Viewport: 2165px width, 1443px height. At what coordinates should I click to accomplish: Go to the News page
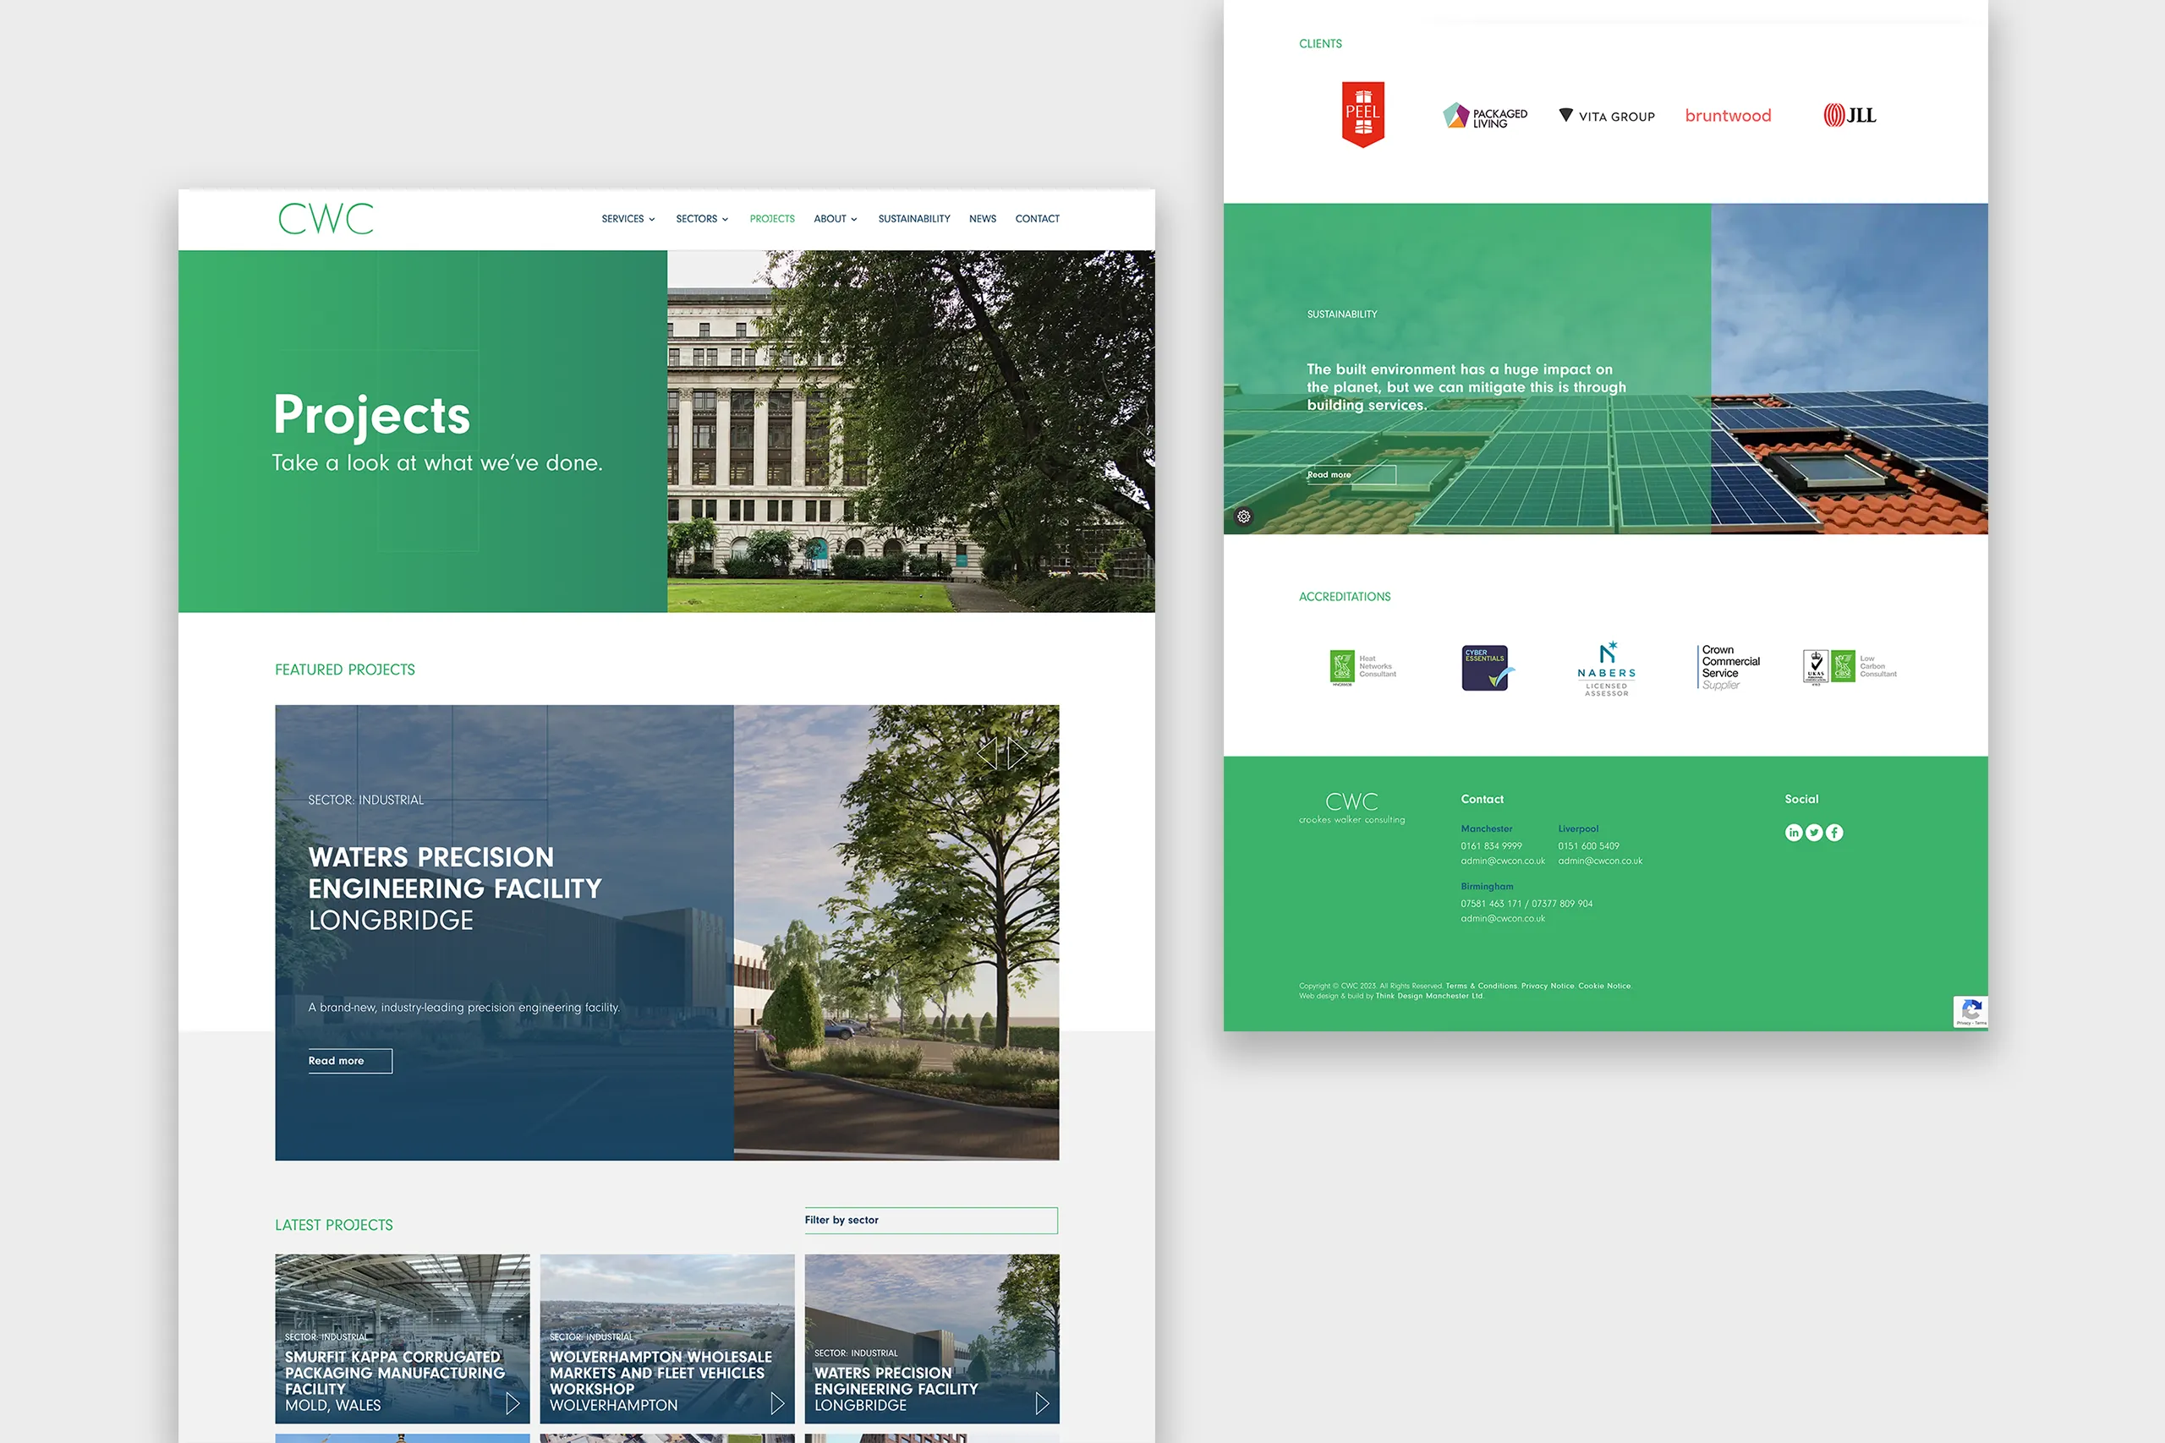982,219
